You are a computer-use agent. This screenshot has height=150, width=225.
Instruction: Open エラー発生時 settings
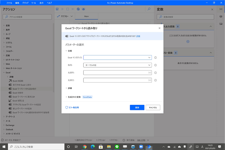pyautogui.click(x=72, y=108)
